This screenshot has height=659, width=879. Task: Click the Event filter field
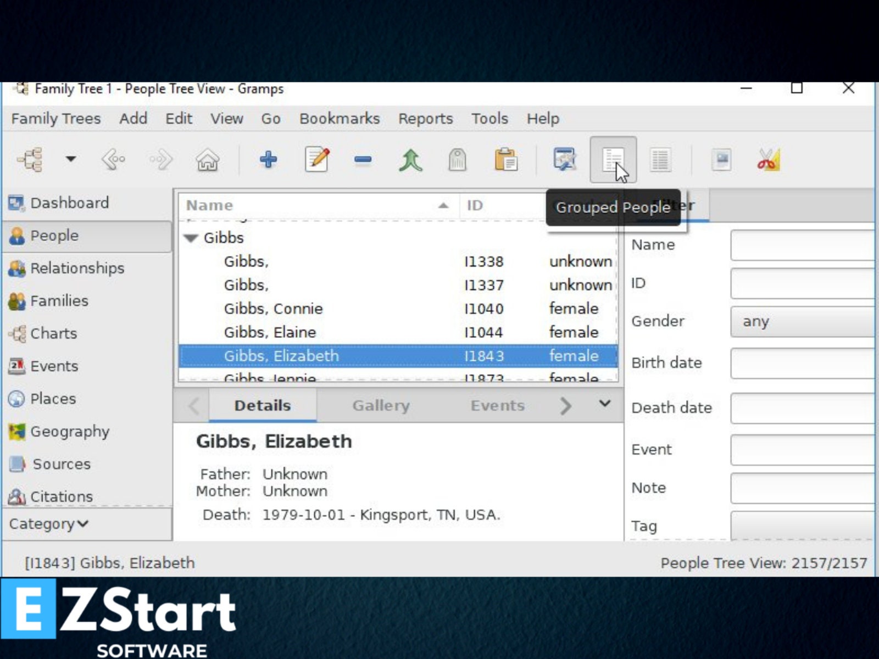click(803, 450)
